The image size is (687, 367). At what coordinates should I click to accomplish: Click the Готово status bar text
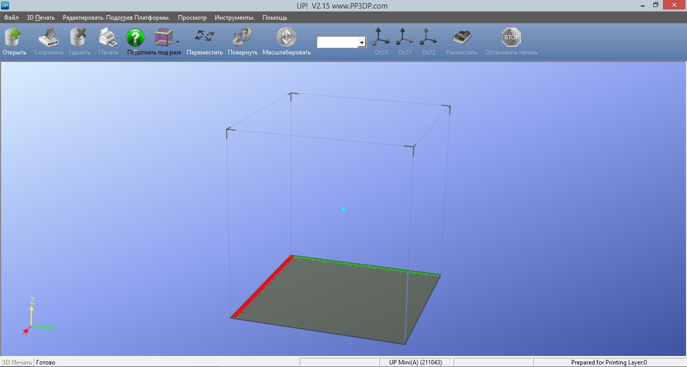pos(46,362)
